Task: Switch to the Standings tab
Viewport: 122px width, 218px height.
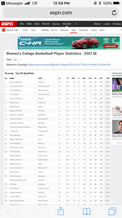Action: point(83,30)
